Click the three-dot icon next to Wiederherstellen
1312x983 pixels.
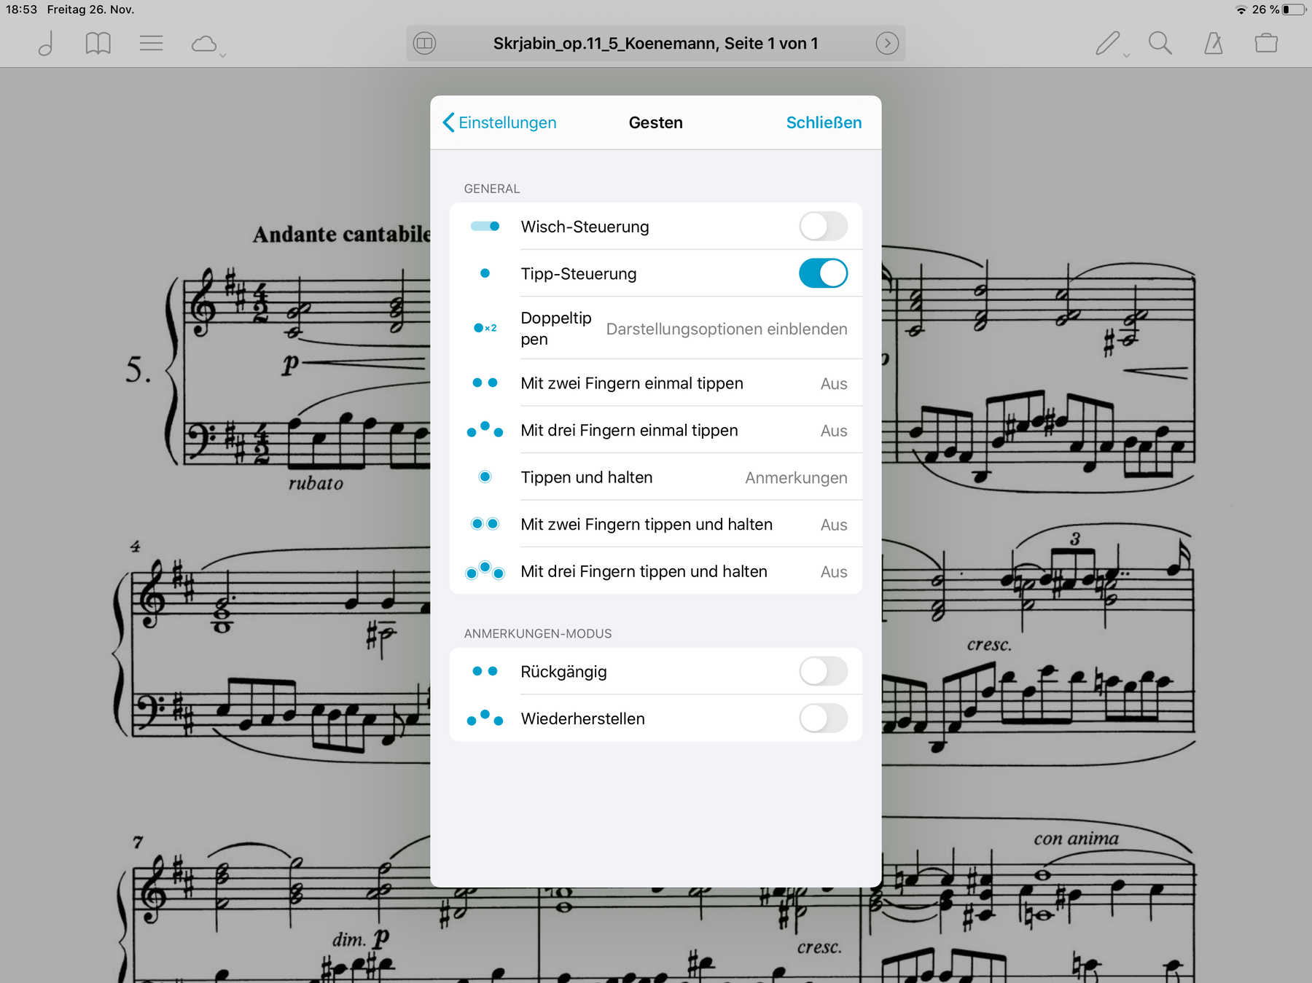[485, 718]
